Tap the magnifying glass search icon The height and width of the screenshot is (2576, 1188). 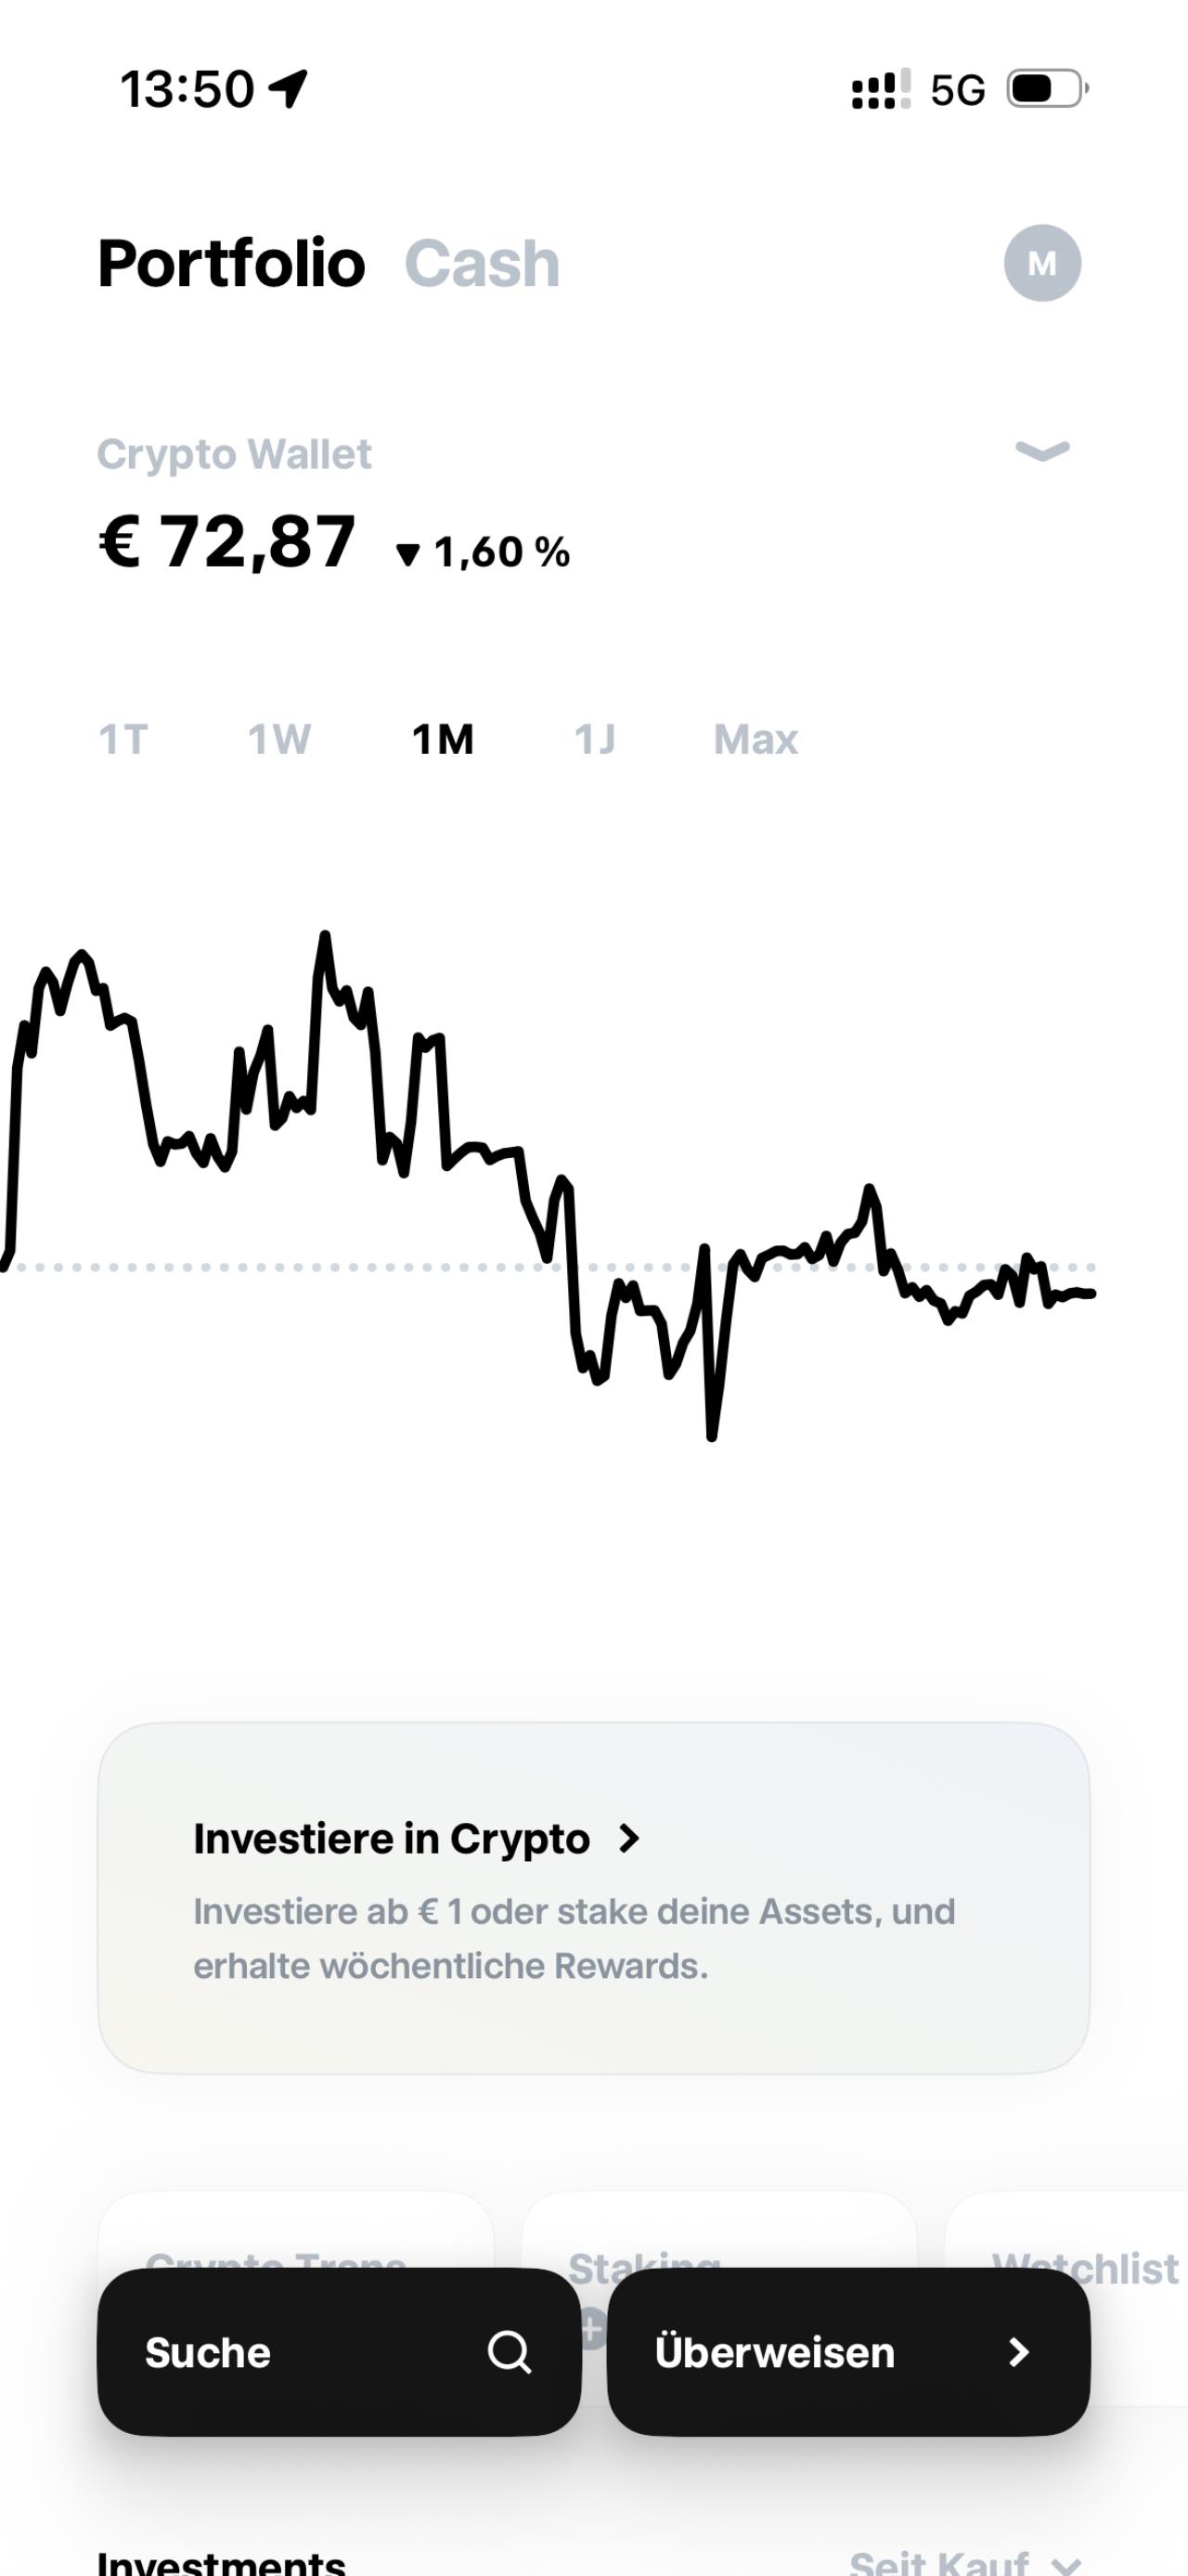pos(509,2352)
